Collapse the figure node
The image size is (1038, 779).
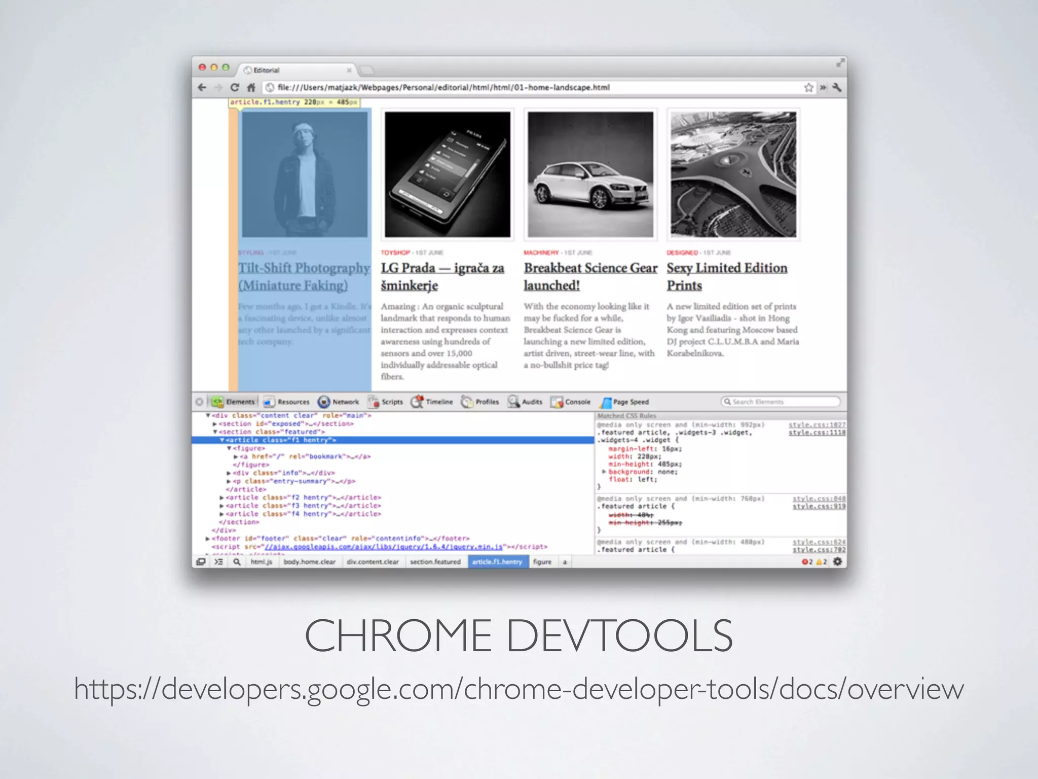pyautogui.click(x=229, y=448)
